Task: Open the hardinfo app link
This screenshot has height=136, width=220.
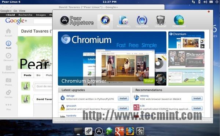Action: tap(71, 115)
